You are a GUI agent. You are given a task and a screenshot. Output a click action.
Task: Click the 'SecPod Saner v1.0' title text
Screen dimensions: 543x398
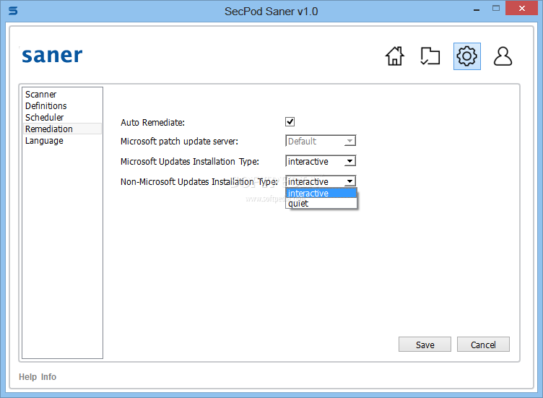[x=271, y=11]
